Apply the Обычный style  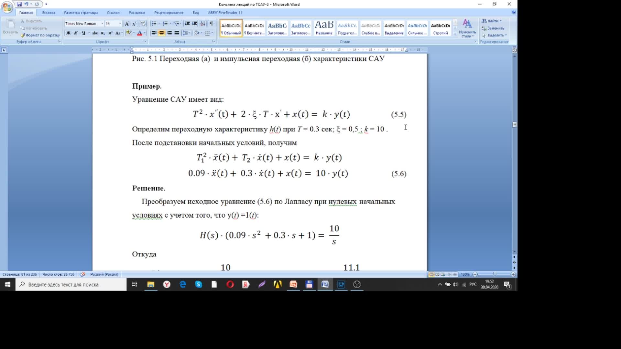[231, 28]
